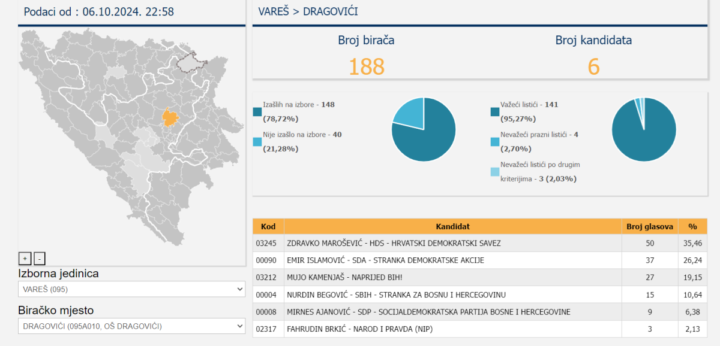Viewport: 720px width, 346px height.
Task: Select candidate row MIRNES AJANOVIĆ - SDP
Action: point(480,312)
